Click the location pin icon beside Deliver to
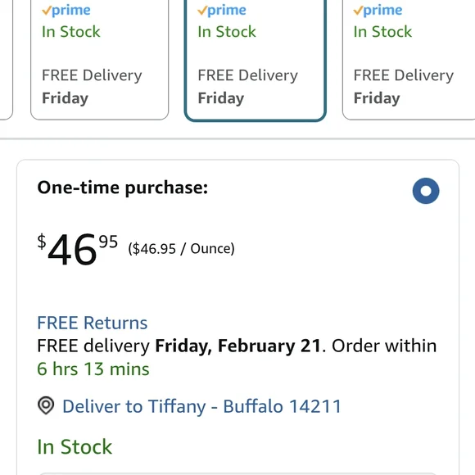Viewport: 475px width, 475px height. 46,405
